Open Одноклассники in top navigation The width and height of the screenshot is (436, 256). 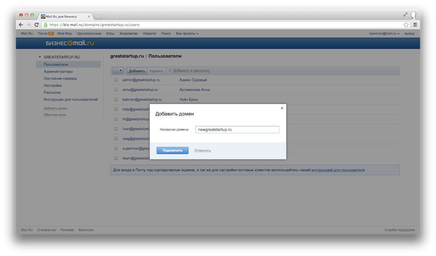coord(89,33)
